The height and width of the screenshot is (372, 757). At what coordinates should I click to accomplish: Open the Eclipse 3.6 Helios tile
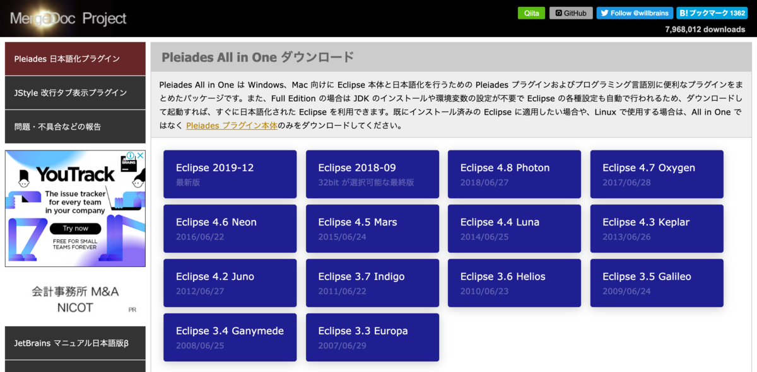pos(514,283)
